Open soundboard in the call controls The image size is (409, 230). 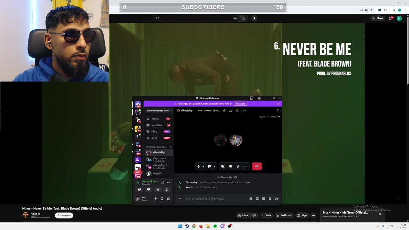pyautogui.click(x=238, y=166)
